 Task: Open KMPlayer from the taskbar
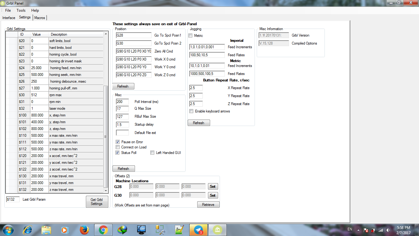[141, 230]
